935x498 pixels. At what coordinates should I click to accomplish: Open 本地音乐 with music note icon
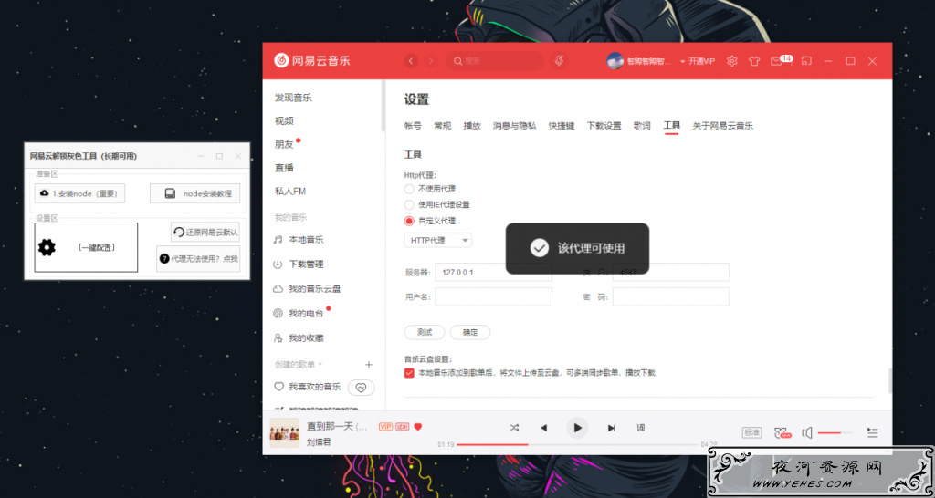(299, 240)
